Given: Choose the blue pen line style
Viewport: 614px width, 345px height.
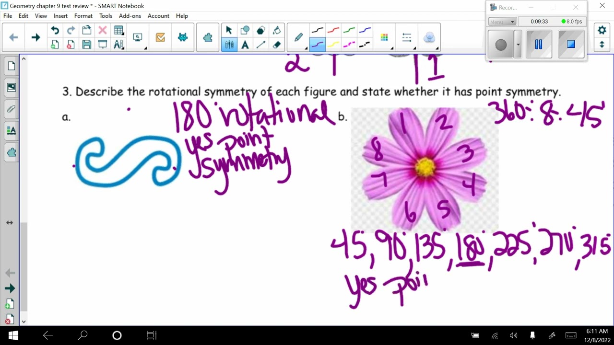Looking at the screenshot, I should (x=365, y=31).
